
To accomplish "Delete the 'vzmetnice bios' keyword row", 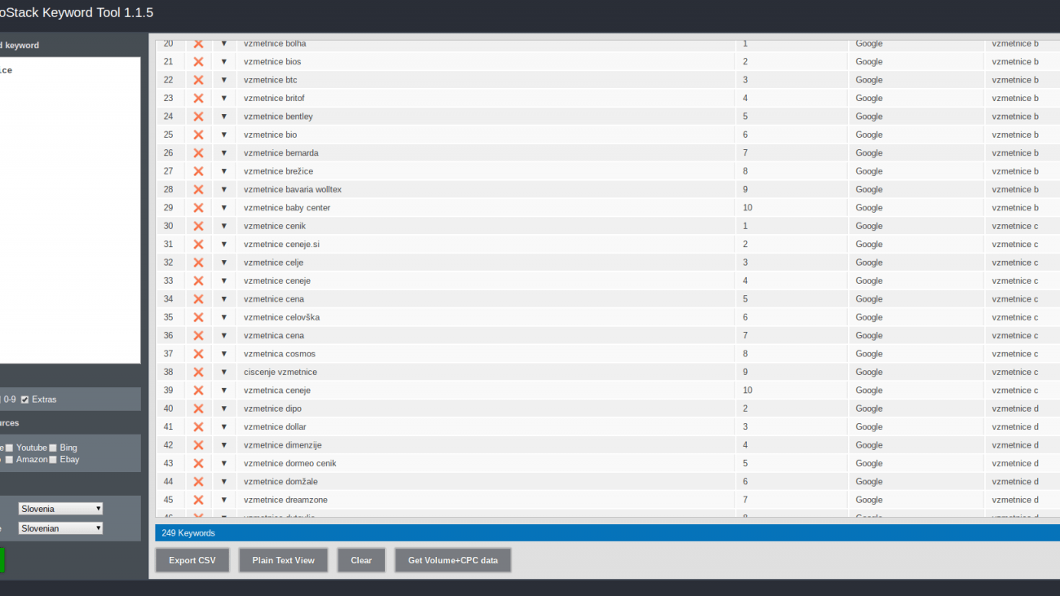I will [x=198, y=62].
